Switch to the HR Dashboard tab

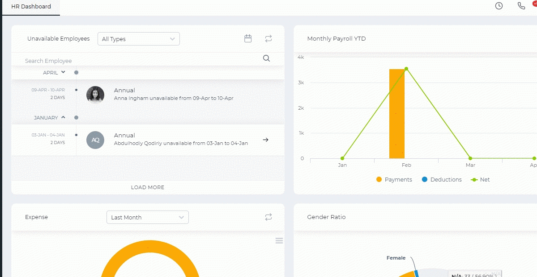(x=31, y=7)
